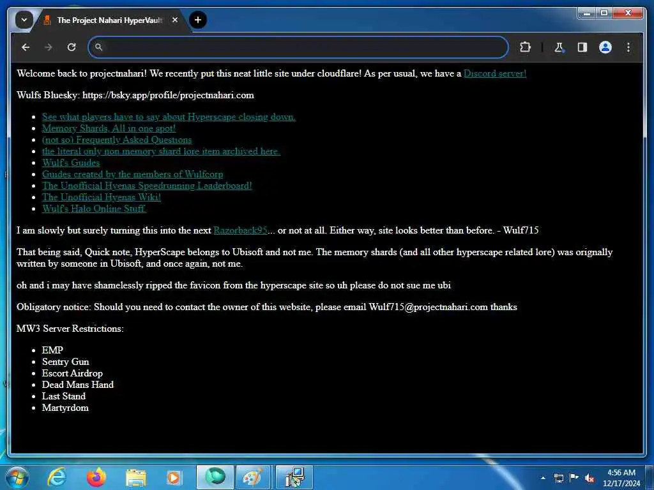Screen dimensions: 654x490
Task: Open The Unofficial Hyenas Wiki! link
Action: point(102,197)
